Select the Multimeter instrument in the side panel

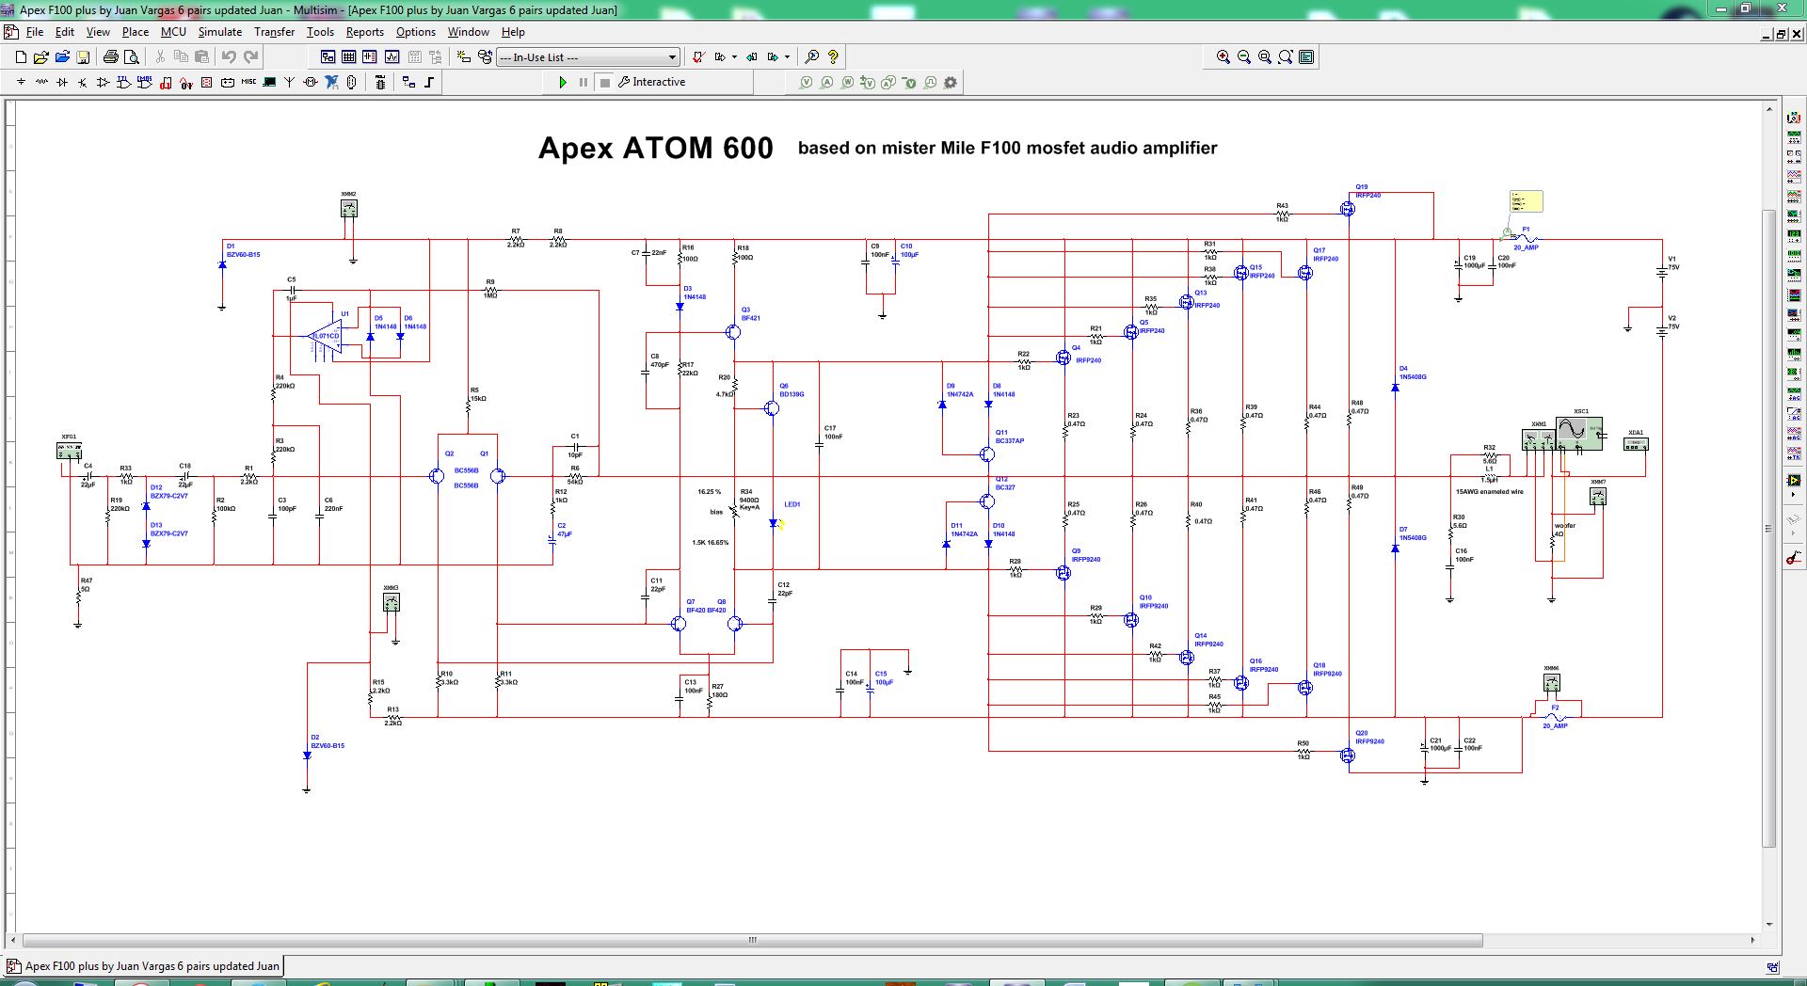pos(1794,118)
